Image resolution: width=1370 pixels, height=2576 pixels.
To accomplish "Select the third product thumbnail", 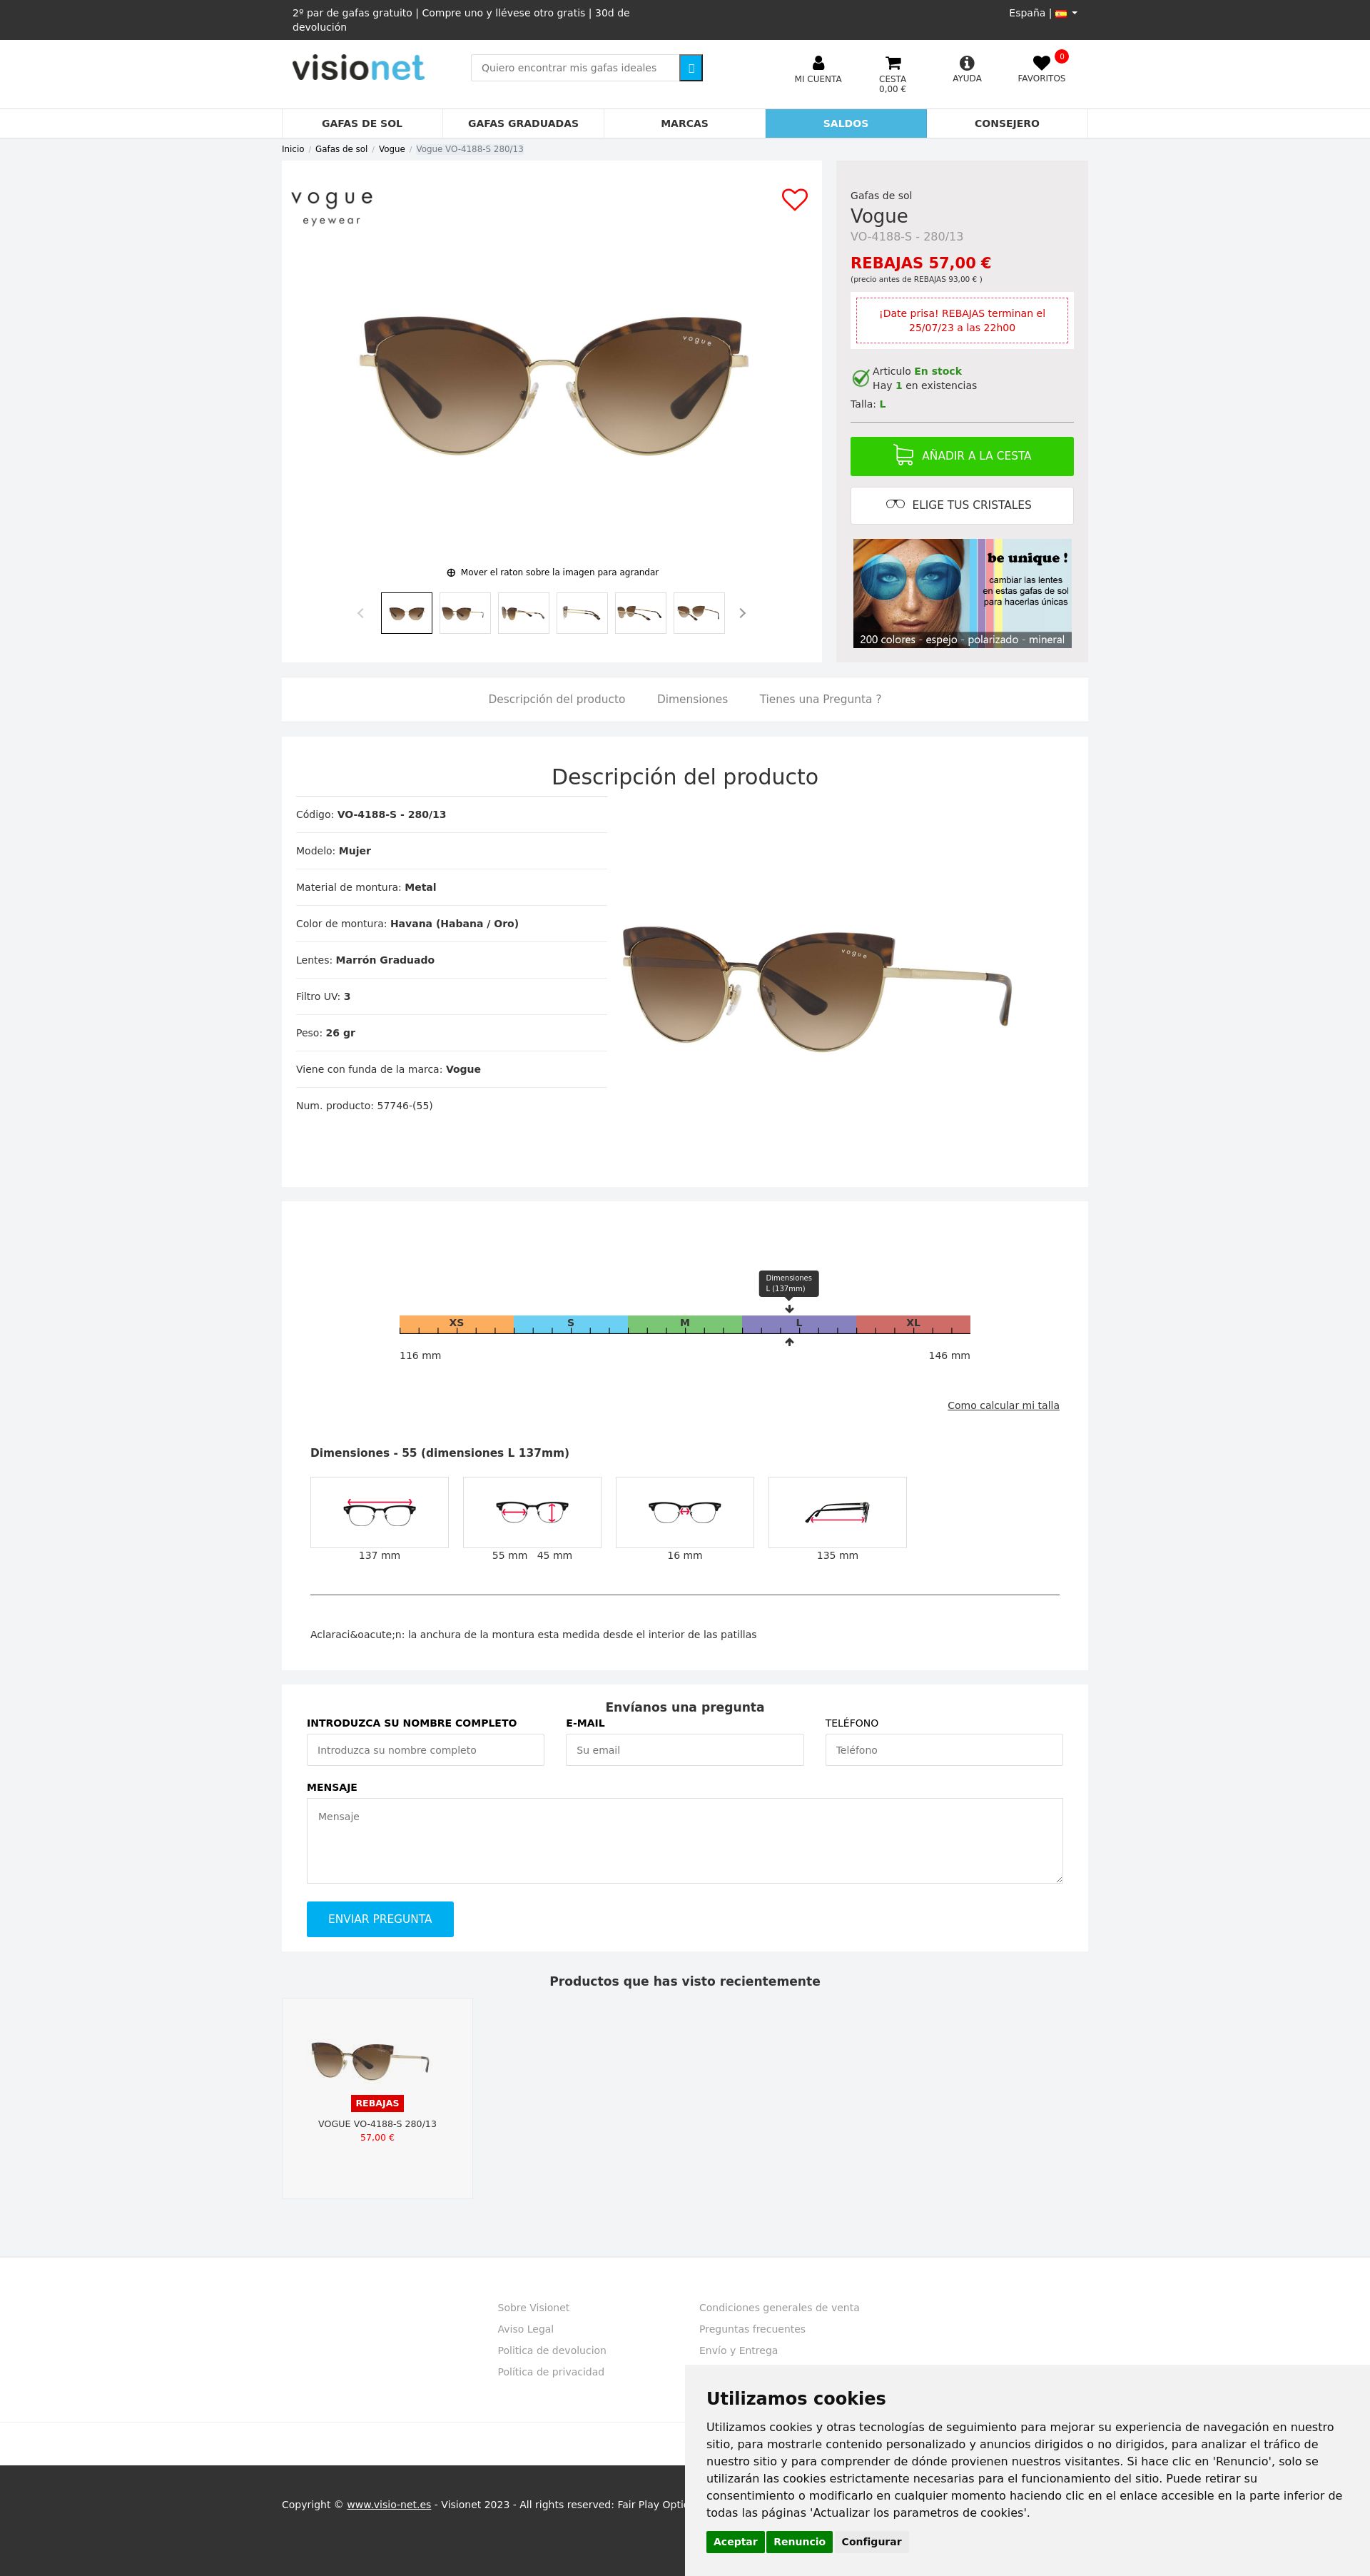I will (x=523, y=613).
